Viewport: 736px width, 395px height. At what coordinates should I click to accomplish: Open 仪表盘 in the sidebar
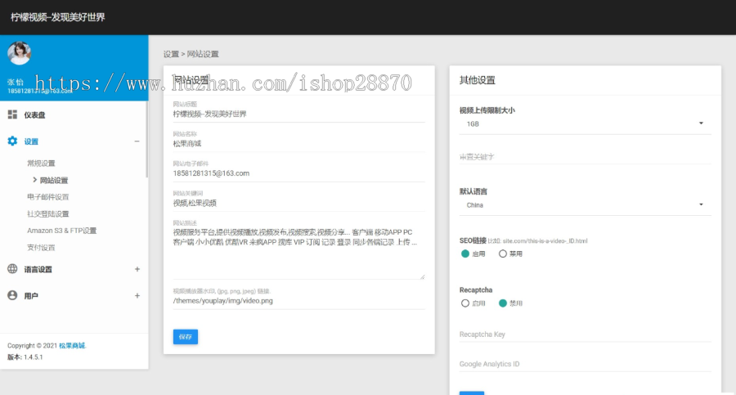pos(34,115)
